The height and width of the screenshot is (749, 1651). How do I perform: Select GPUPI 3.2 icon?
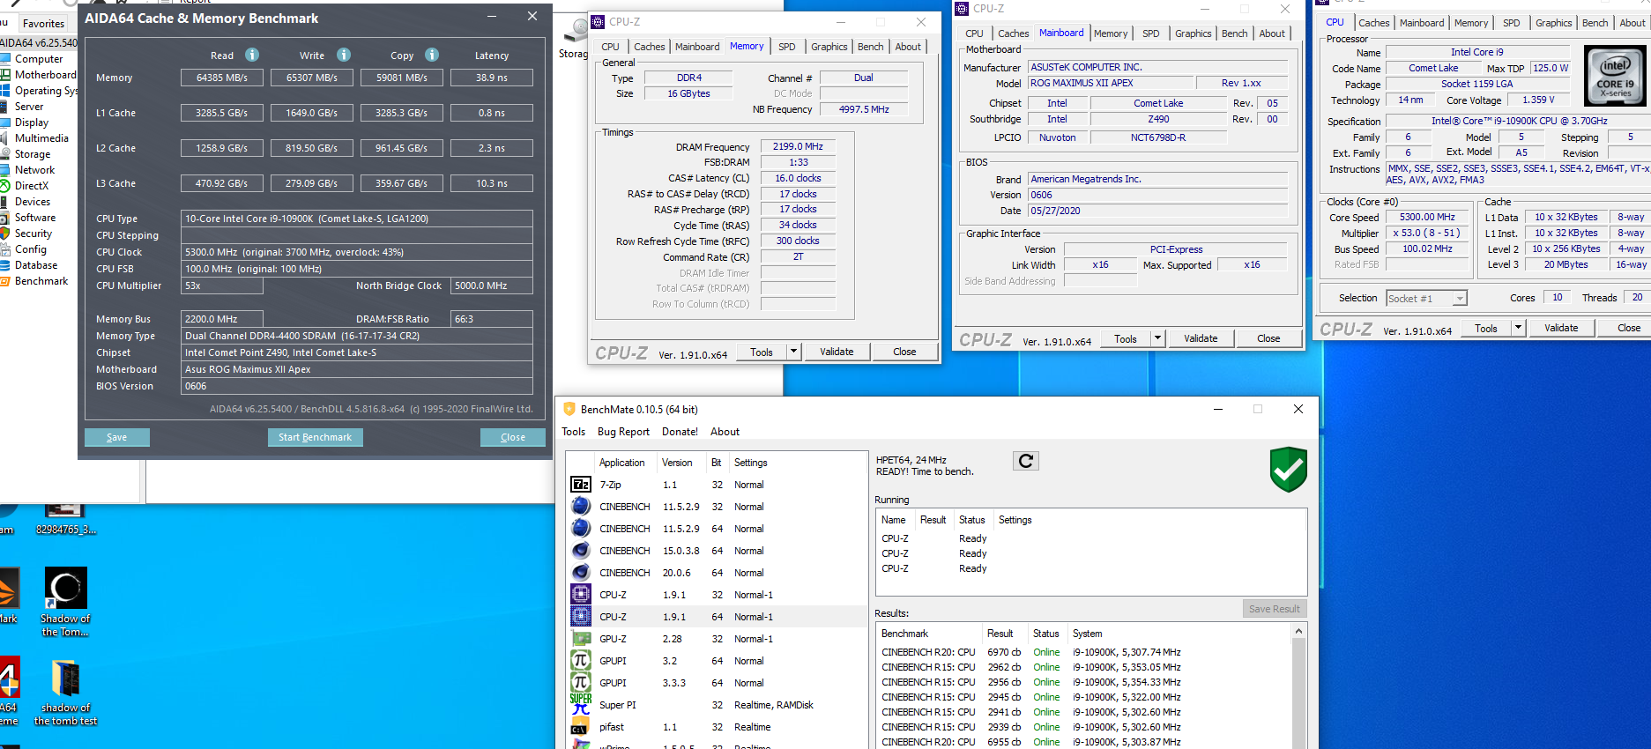581,661
